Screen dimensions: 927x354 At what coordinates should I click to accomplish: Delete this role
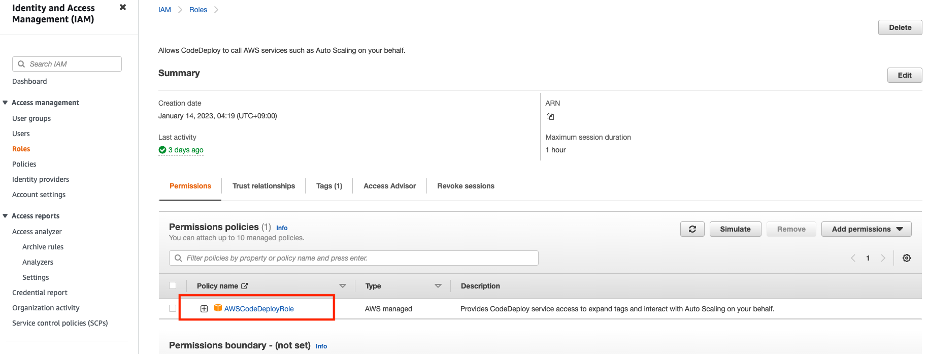click(900, 27)
